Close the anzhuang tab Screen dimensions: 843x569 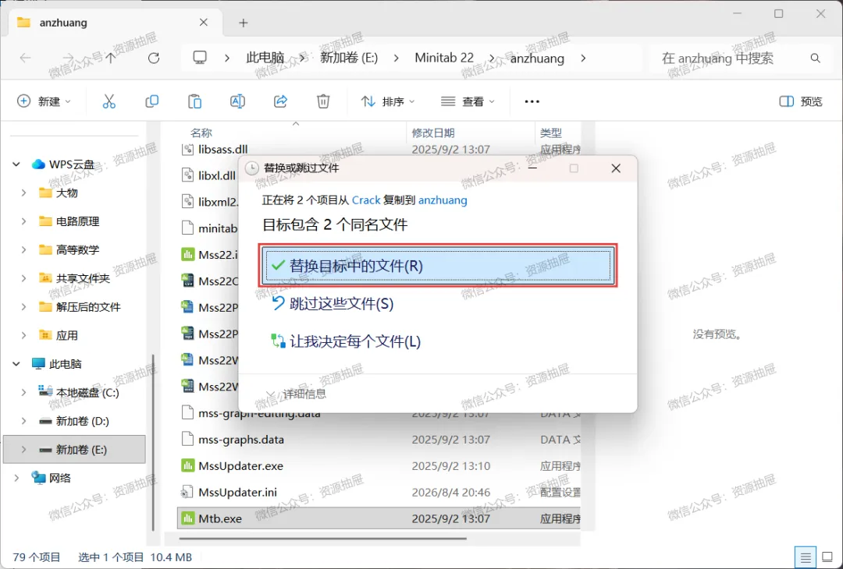coord(203,23)
